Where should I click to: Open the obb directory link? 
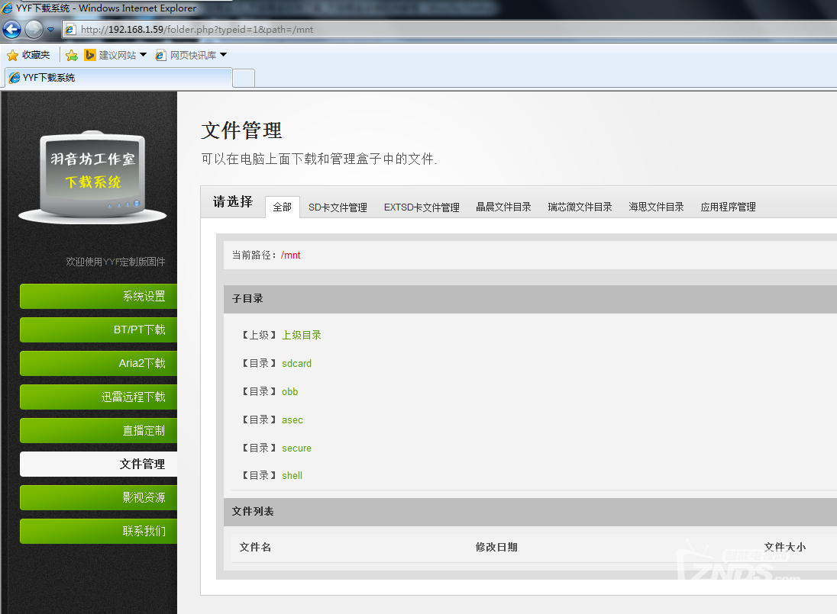(290, 392)
